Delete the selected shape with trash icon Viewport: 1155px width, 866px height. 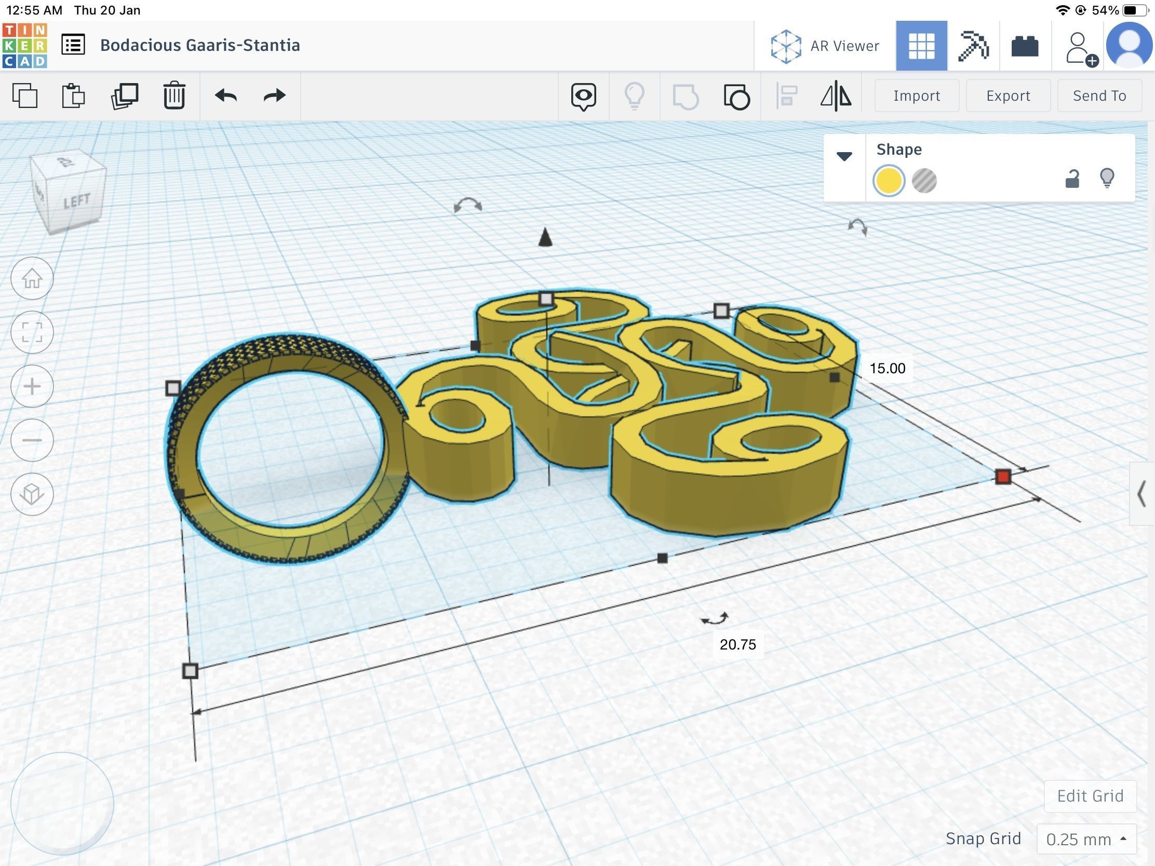click(x=174, y=96)
